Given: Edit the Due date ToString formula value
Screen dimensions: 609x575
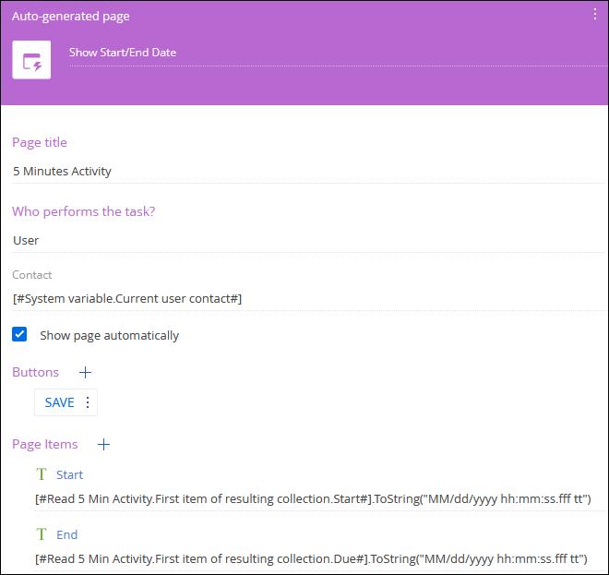Looking at the screenshot, I should 310,558.
